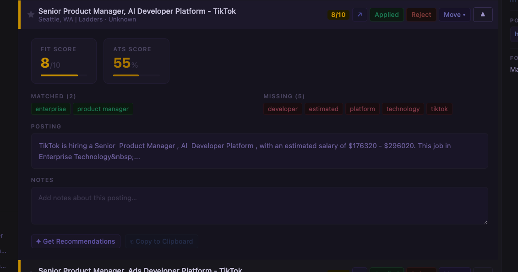The image size is (518, 272).
Task: Open the Move dropdown for AI Developer Platform
Action: click(x=454, y=15)
